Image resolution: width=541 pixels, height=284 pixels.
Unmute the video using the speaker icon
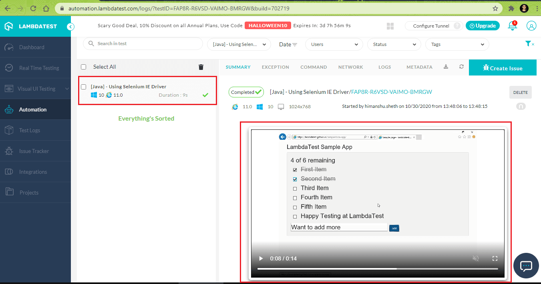[476, 258]
